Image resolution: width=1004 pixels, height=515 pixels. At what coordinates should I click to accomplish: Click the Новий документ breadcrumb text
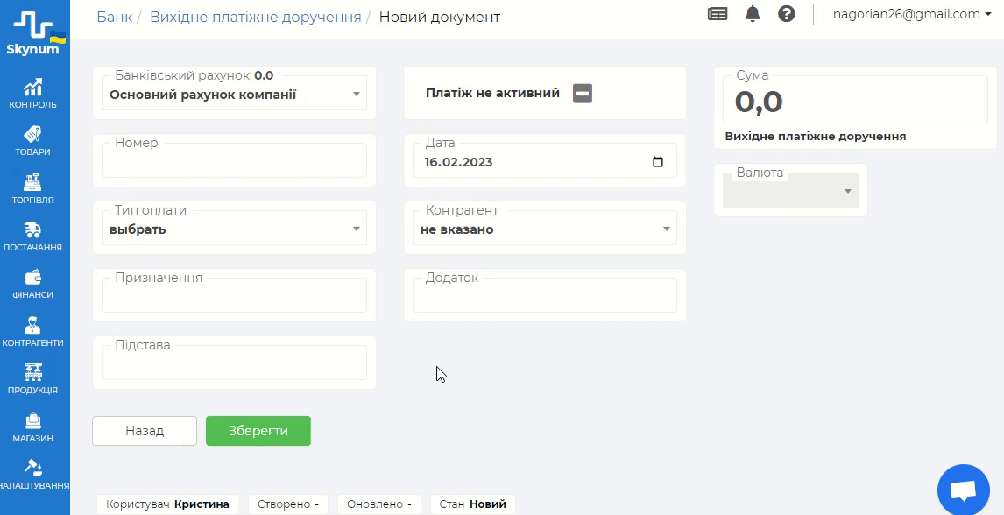pos(440,17)
